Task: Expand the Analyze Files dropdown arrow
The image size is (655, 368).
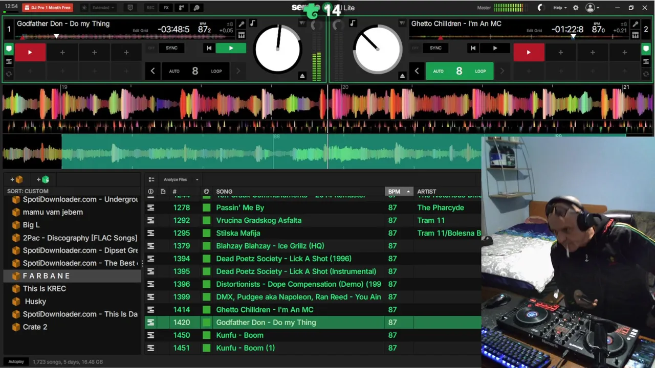Action: [x=197, y=179]
